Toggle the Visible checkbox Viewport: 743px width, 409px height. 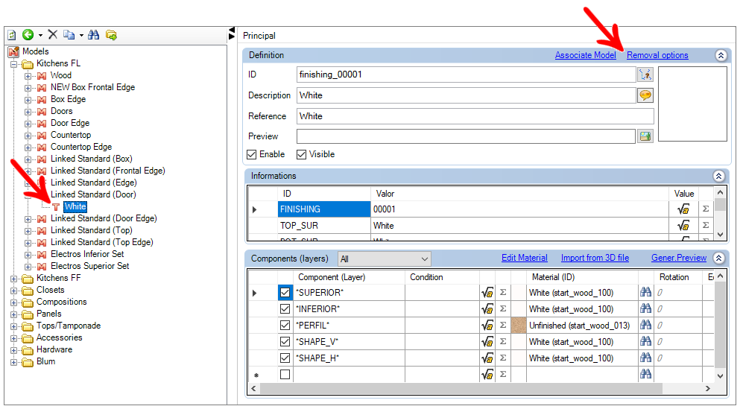pyautogui.click(x=301, y=154)
